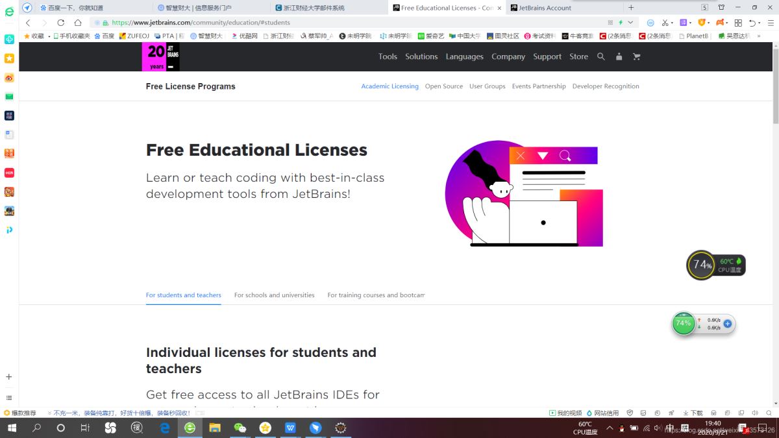
Task: Open File Explorer from the taskbar
Action: [x=215, y=428]
